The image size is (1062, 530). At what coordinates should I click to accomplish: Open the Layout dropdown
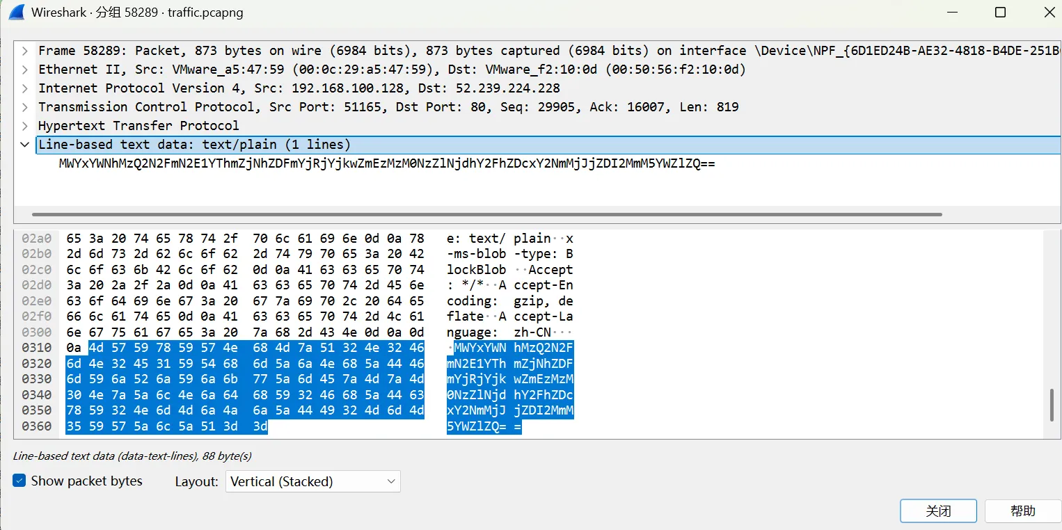pos(313,481)
